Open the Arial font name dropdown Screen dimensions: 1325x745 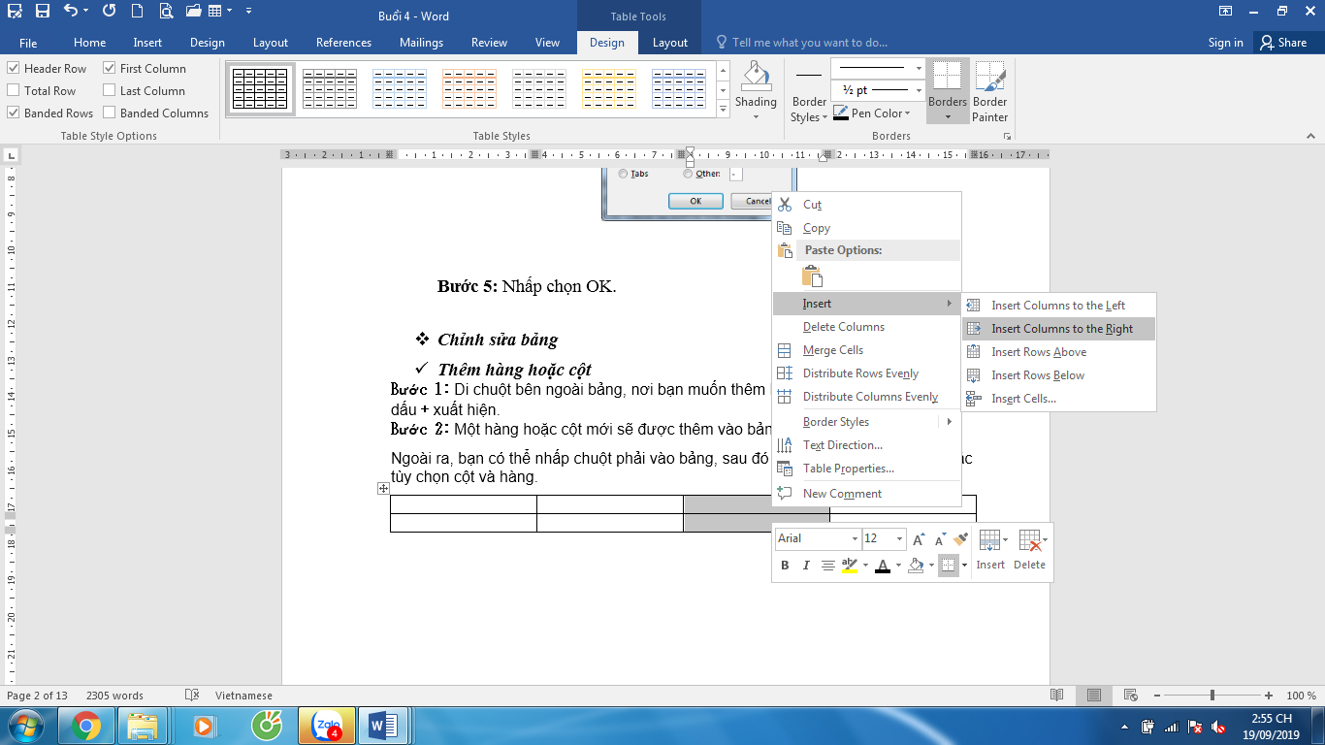point(855,539)
